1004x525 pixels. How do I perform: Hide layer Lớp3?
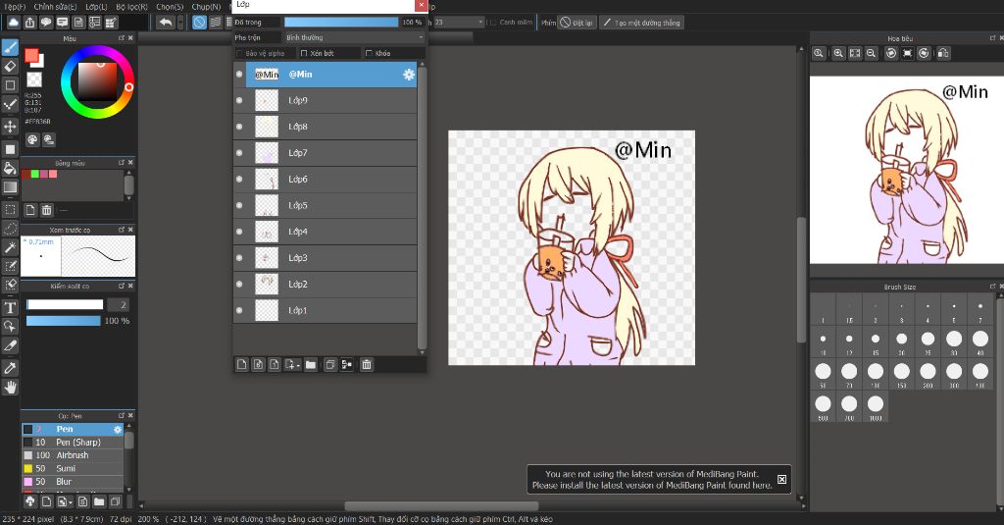pos(239,258)
